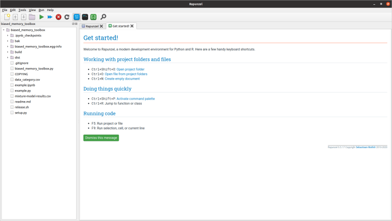Select mixture-model-results.csv file
The width and height of the screenshot is (392, 221).
coord(33,96)
